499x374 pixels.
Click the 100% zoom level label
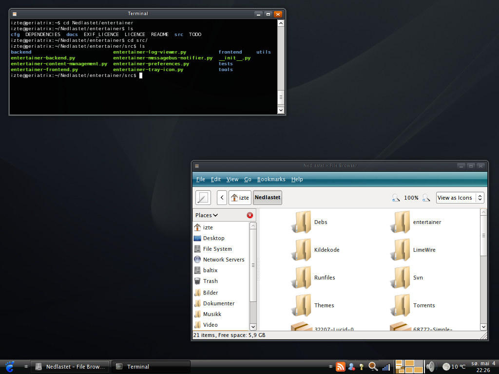click(x=411, y=198)
